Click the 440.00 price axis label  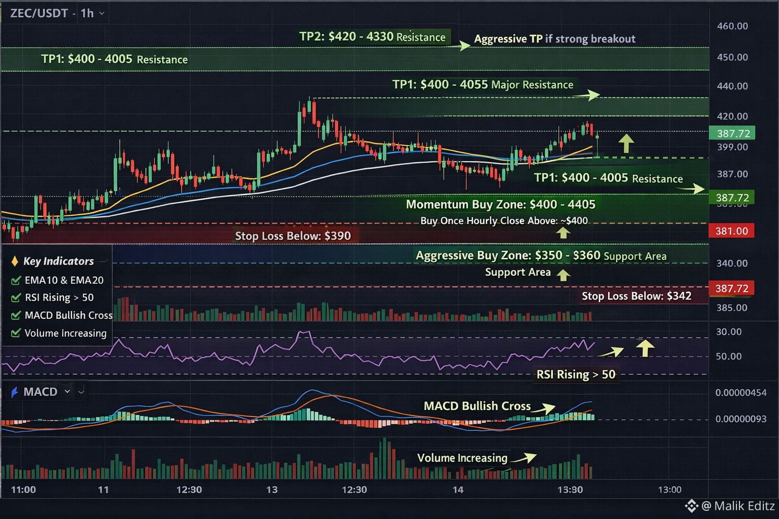coord(732,86)
